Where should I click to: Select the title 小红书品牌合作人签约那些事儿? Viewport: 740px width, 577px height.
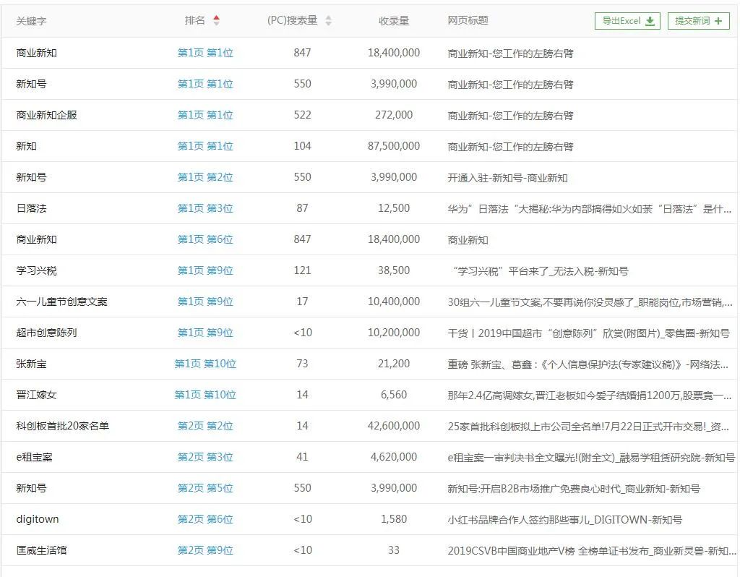tap(564, 520)
